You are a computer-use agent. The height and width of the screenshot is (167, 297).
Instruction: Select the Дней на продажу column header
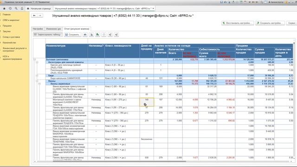pos(147,51)
